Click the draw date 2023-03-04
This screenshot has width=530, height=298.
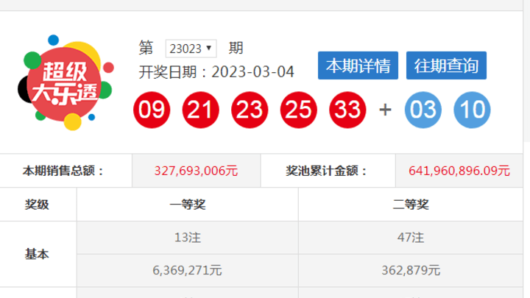pyautogui.click(x=252, y=72)
